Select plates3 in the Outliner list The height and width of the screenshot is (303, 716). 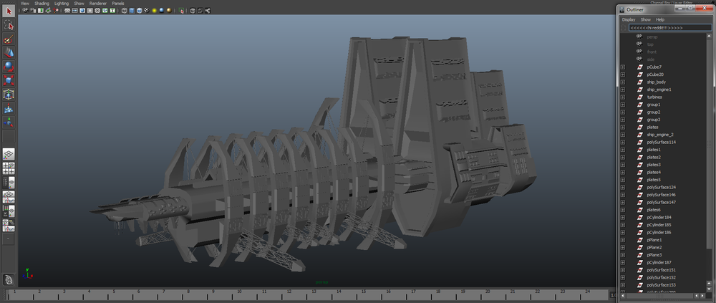click(654, 165)
